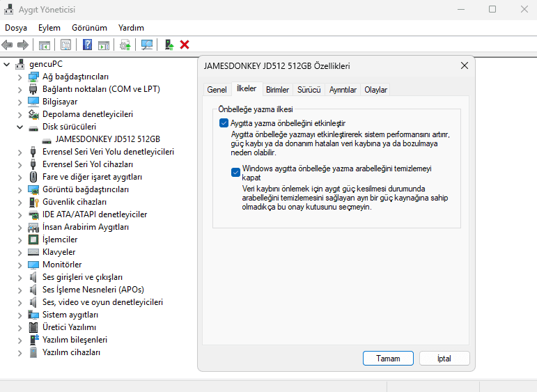Close the JAMESDONKEY properties dialog
This screenshot has width=537, height=392.
(x=465, y=65)
